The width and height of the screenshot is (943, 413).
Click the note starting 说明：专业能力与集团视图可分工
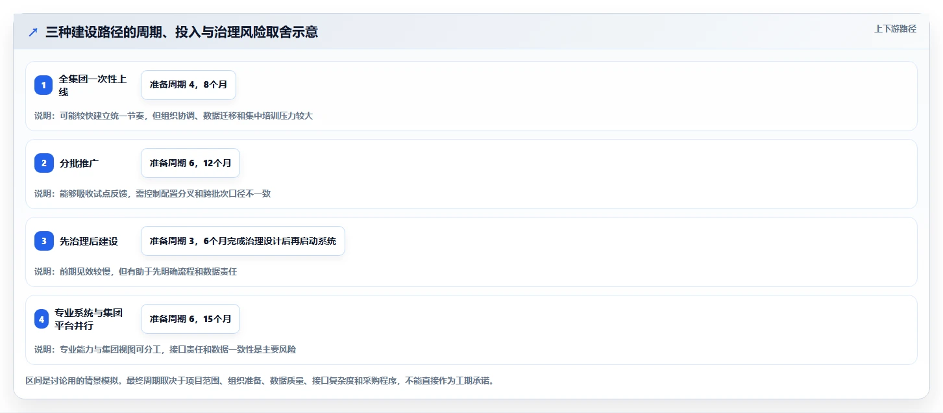(165, 349)
